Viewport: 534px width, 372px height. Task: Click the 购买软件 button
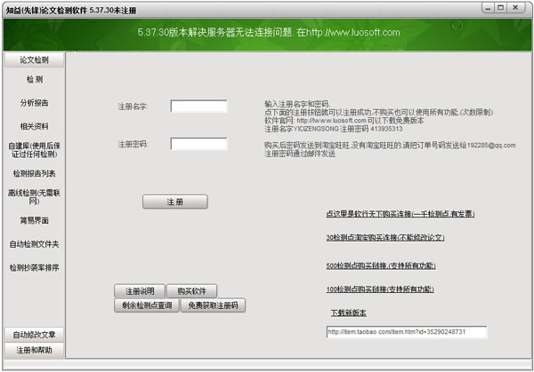tap(191, 291)
